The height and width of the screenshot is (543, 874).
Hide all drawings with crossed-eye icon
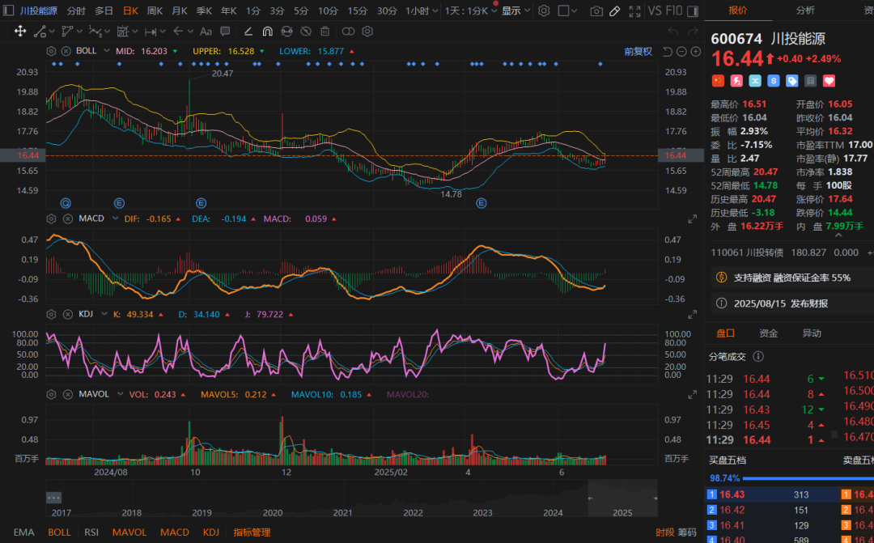pyautogui.click(x=305, y=32)
